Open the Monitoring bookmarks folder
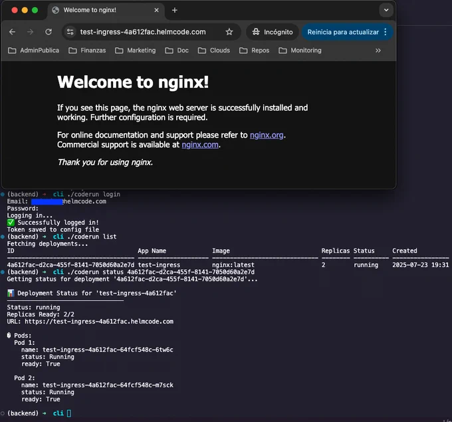 pyautogui.click(x=300, y=51)
